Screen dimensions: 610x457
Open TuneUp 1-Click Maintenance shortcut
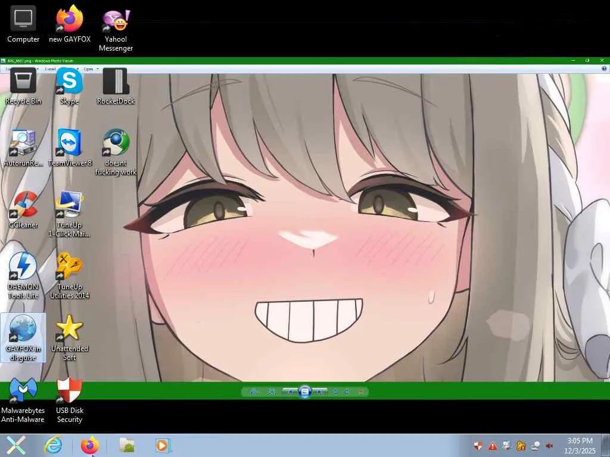[x=69, y=214]
